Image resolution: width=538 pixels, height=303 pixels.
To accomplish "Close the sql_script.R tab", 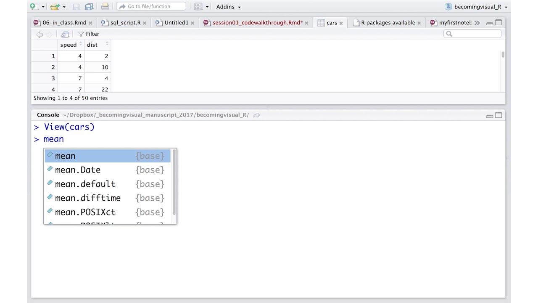I will (145, 23).
